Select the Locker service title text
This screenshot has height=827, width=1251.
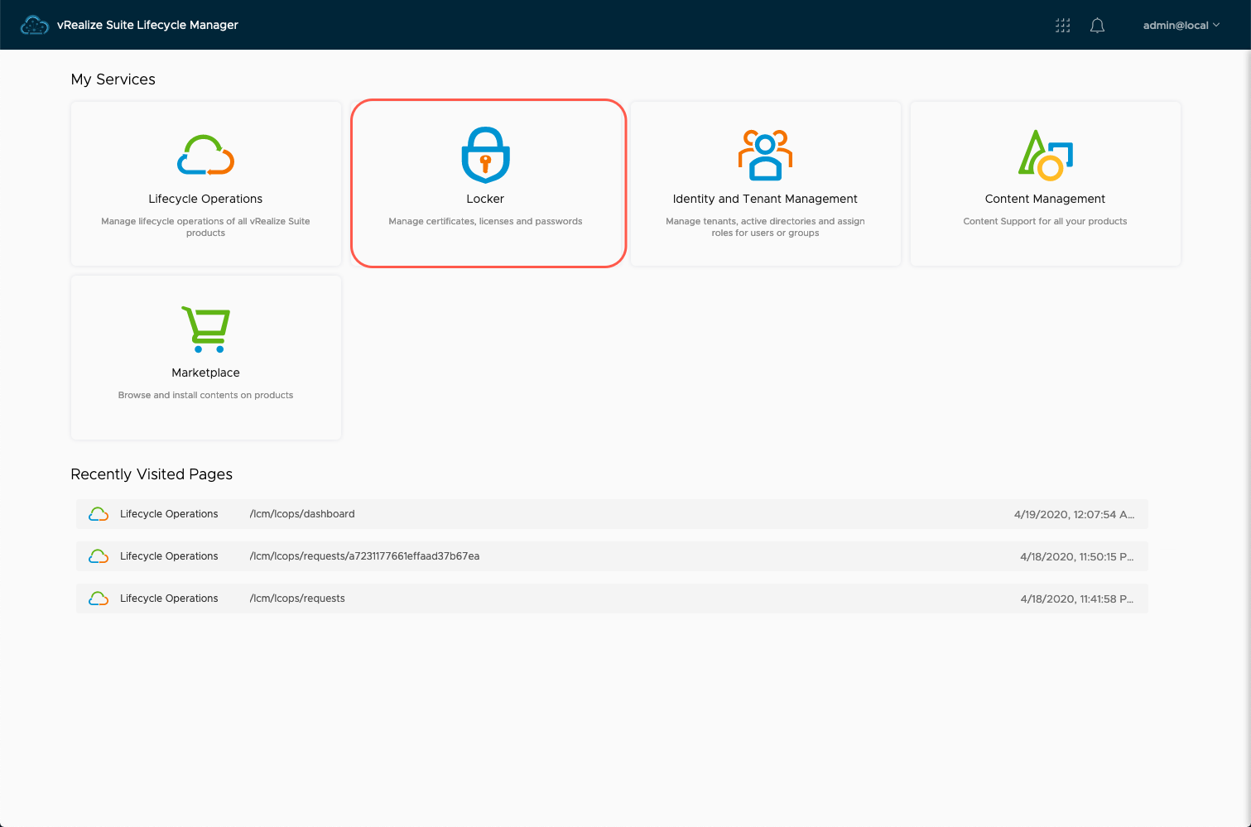point(485,199)
